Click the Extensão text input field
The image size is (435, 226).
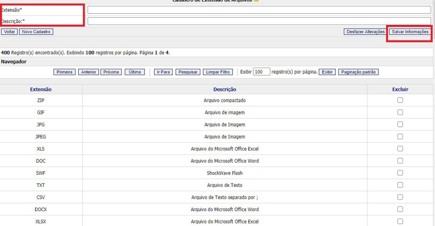coord(259,10)
